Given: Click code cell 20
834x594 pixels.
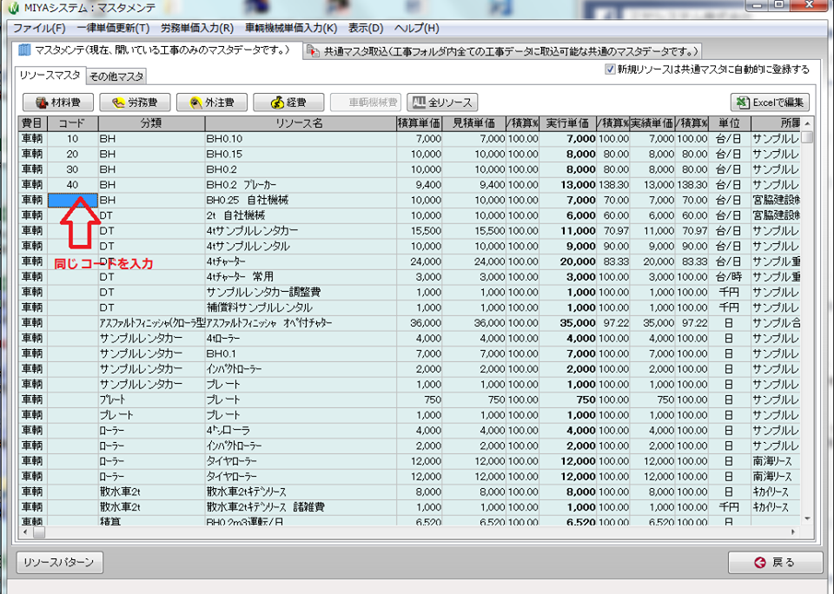Looking at the screenshot, I should coord(73,155).
